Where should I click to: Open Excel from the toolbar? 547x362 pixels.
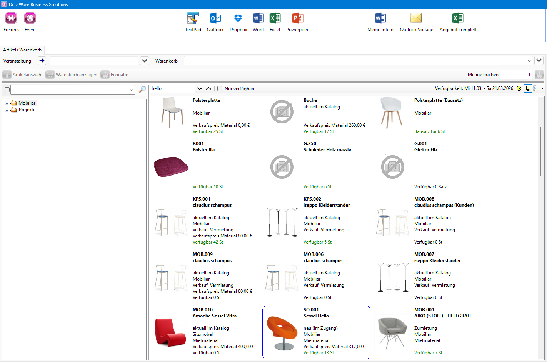point(275,21)
